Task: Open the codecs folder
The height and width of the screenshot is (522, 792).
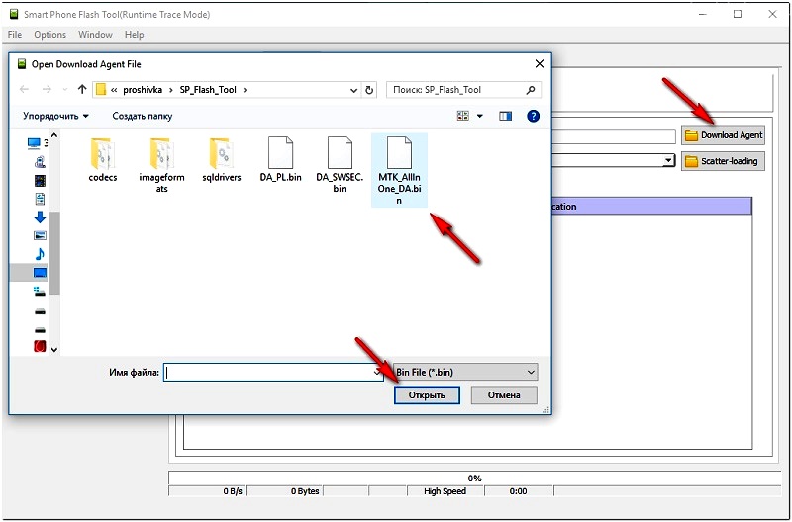Action: click(x=103, y=159)
